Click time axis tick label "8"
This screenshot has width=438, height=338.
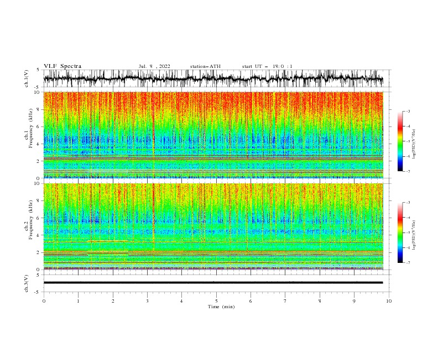(320, 301)
